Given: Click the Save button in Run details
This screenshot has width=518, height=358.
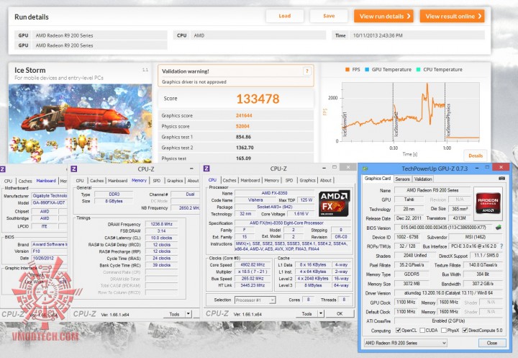Looking at the screenshot, I should coord(329,16).
